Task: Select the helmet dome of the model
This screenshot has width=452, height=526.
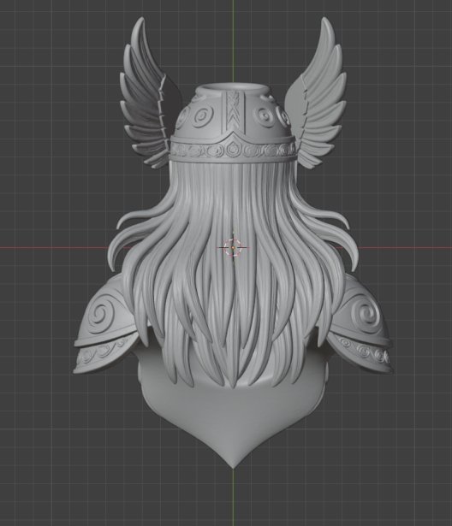Action: click(233, 112)
